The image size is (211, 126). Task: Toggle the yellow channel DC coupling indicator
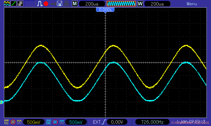[x=6, y=122]
